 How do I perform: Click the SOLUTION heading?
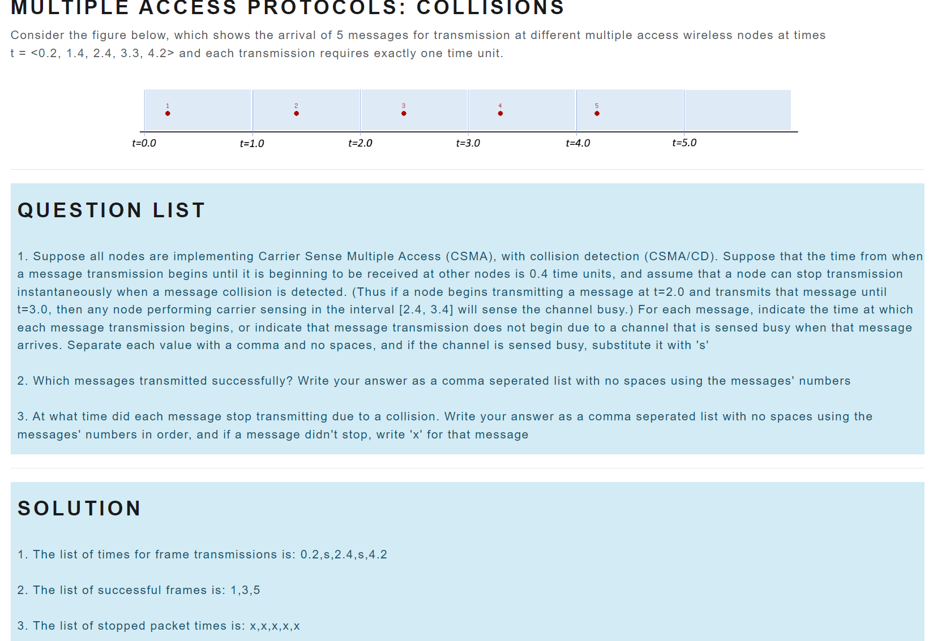pyautogui.click(x=79, y=507)
